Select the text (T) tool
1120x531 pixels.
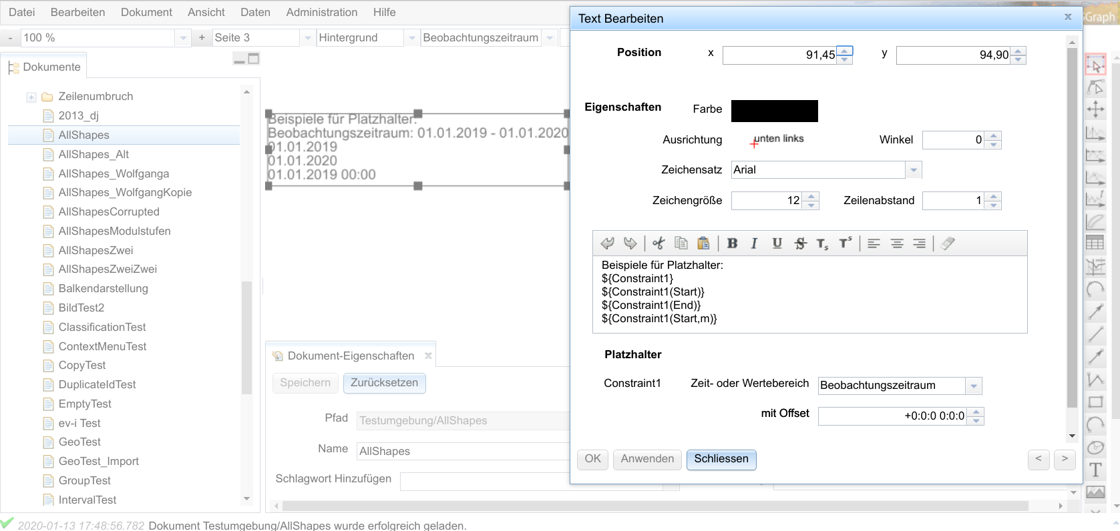tap(1095, 470)
